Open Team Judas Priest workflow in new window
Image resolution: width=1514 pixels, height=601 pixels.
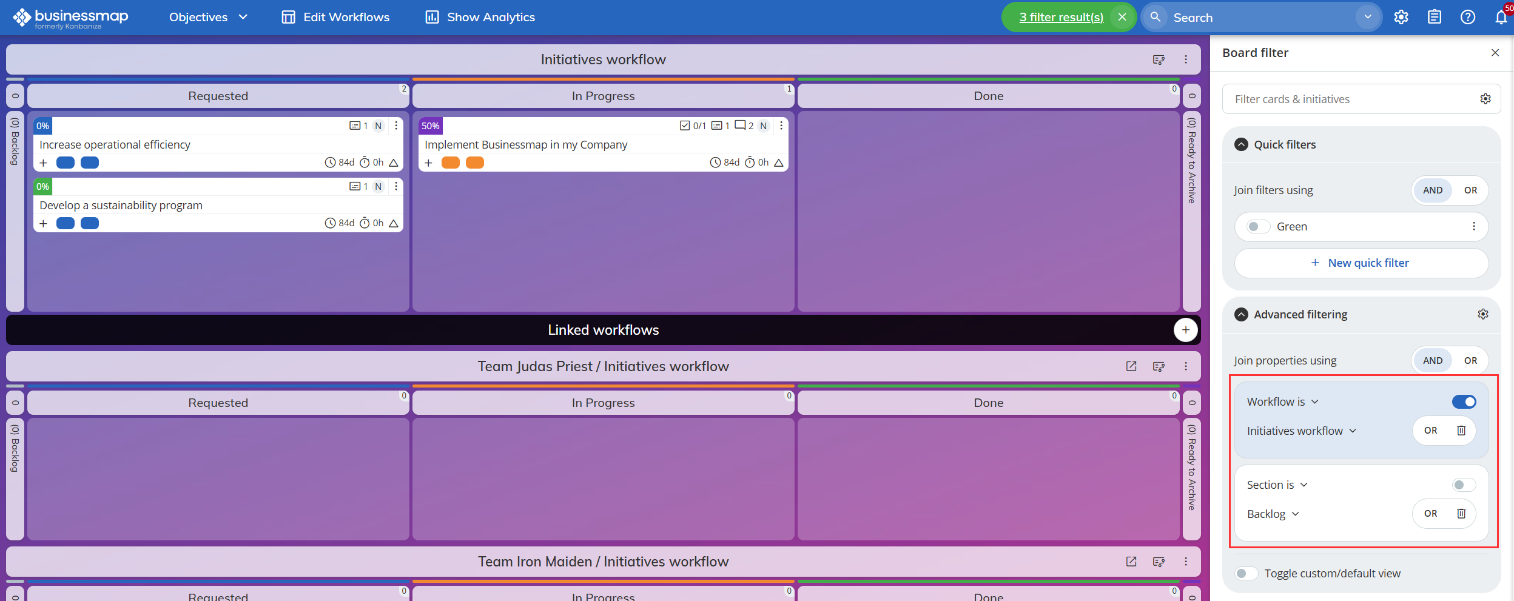tap(1131, 366)
